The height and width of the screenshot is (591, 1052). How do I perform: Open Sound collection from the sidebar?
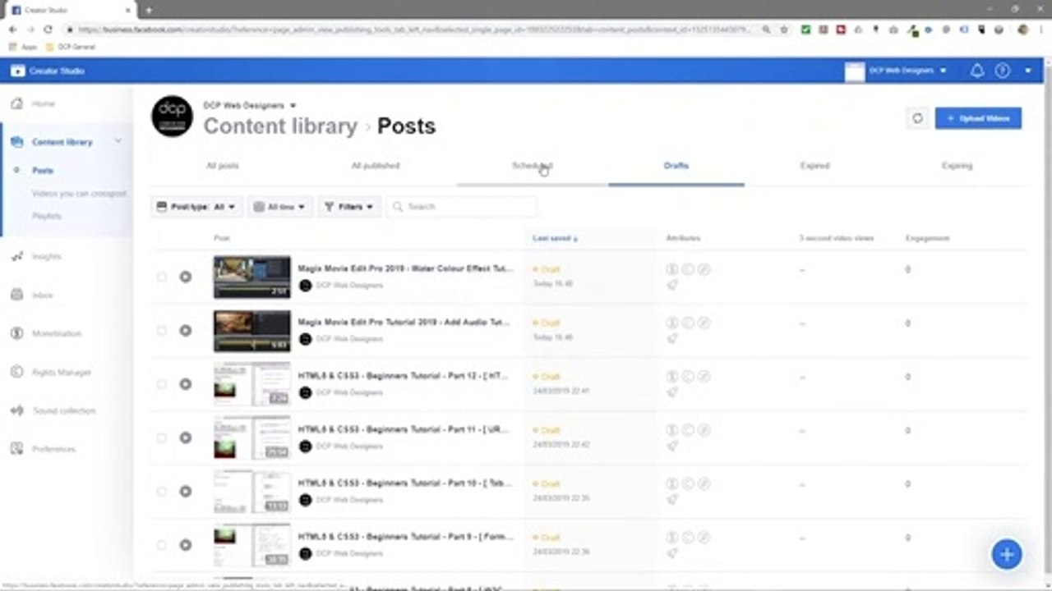point(63,410)
